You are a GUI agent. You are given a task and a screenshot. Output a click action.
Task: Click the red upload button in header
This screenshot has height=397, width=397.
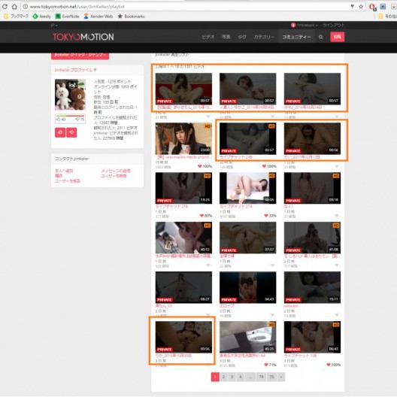point(338,37)
